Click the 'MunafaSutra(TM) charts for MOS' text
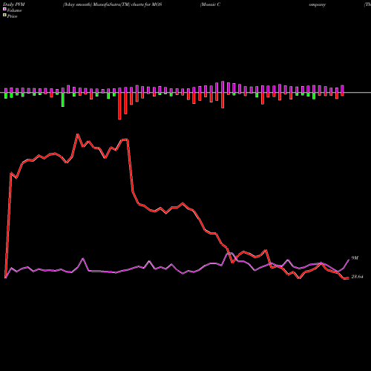Screen dimensions: 371x371 pyautogui.click(x=128, y=4)
